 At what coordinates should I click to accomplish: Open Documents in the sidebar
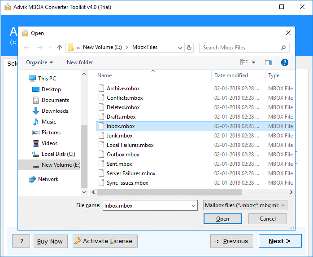51,100
